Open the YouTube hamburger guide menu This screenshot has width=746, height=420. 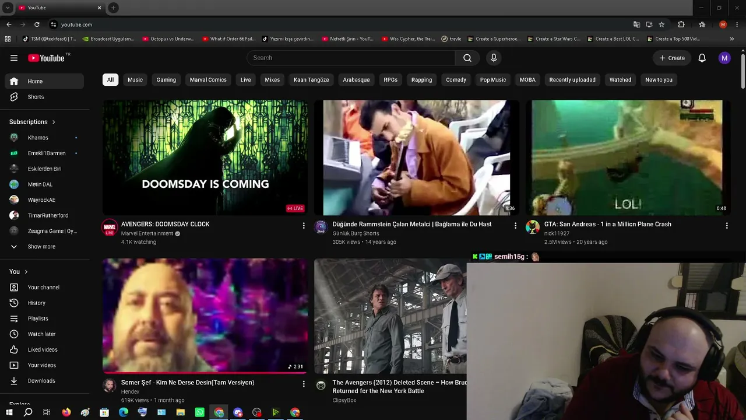[14, 58]
